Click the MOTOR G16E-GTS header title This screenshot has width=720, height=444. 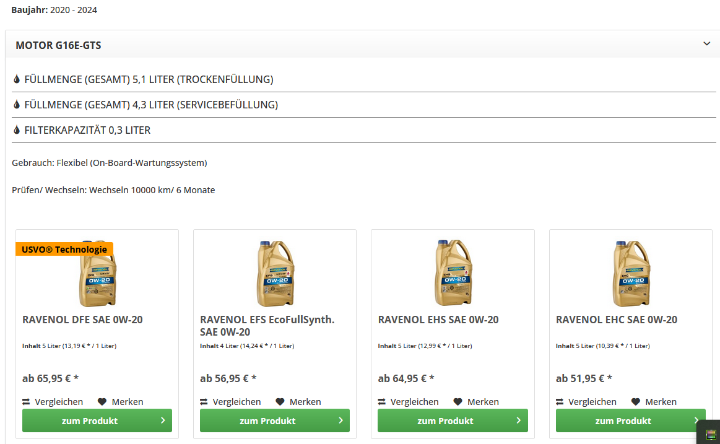58,45
